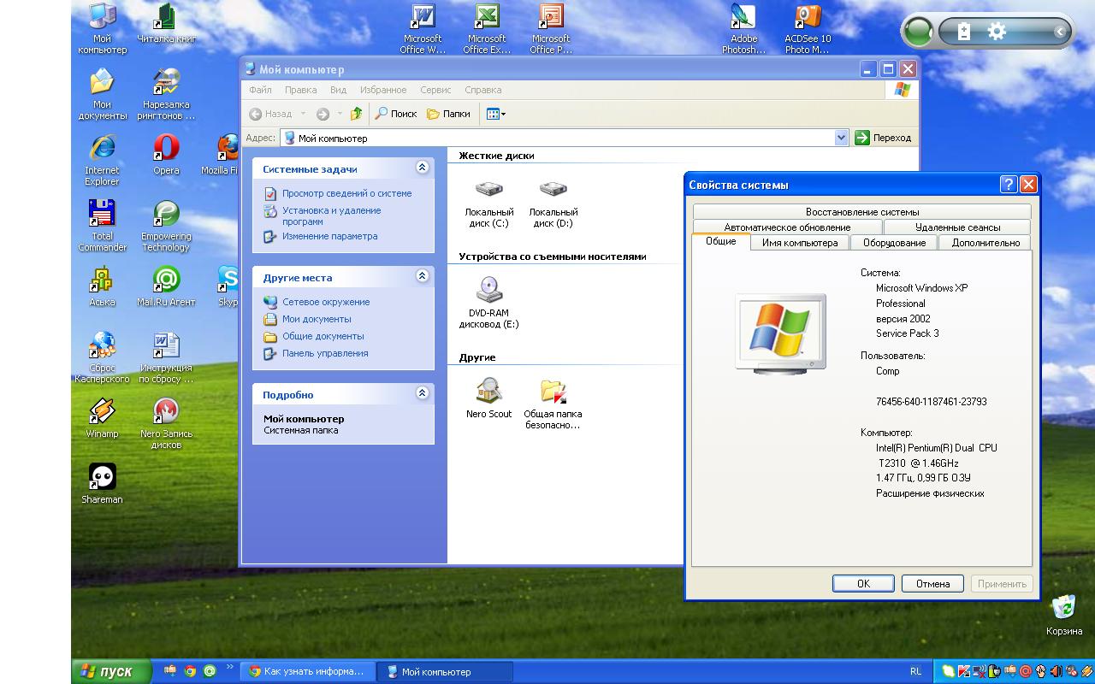Click the пуск Start button
The width and height of the screenshot is (1095, 684).
click(110, 671)
